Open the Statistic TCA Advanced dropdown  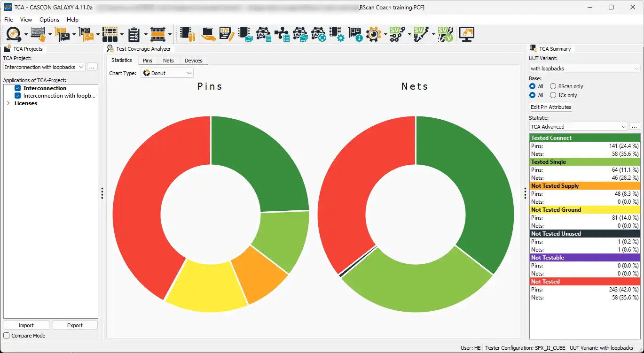tap(579, 127)
